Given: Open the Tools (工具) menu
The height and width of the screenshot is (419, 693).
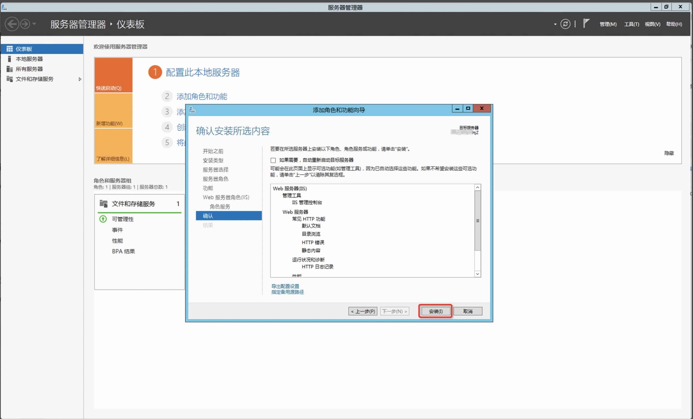Looking at the screenshot, I should click(x=631, y=24).
